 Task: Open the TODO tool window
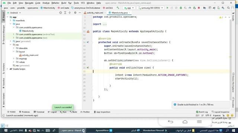(11, 112)
